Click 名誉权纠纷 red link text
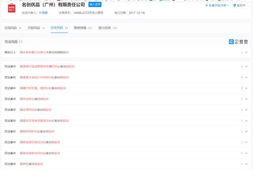Image resolution: width=253 pixels, height=170 pixels. pyautogui.click(x=30, y=110)
